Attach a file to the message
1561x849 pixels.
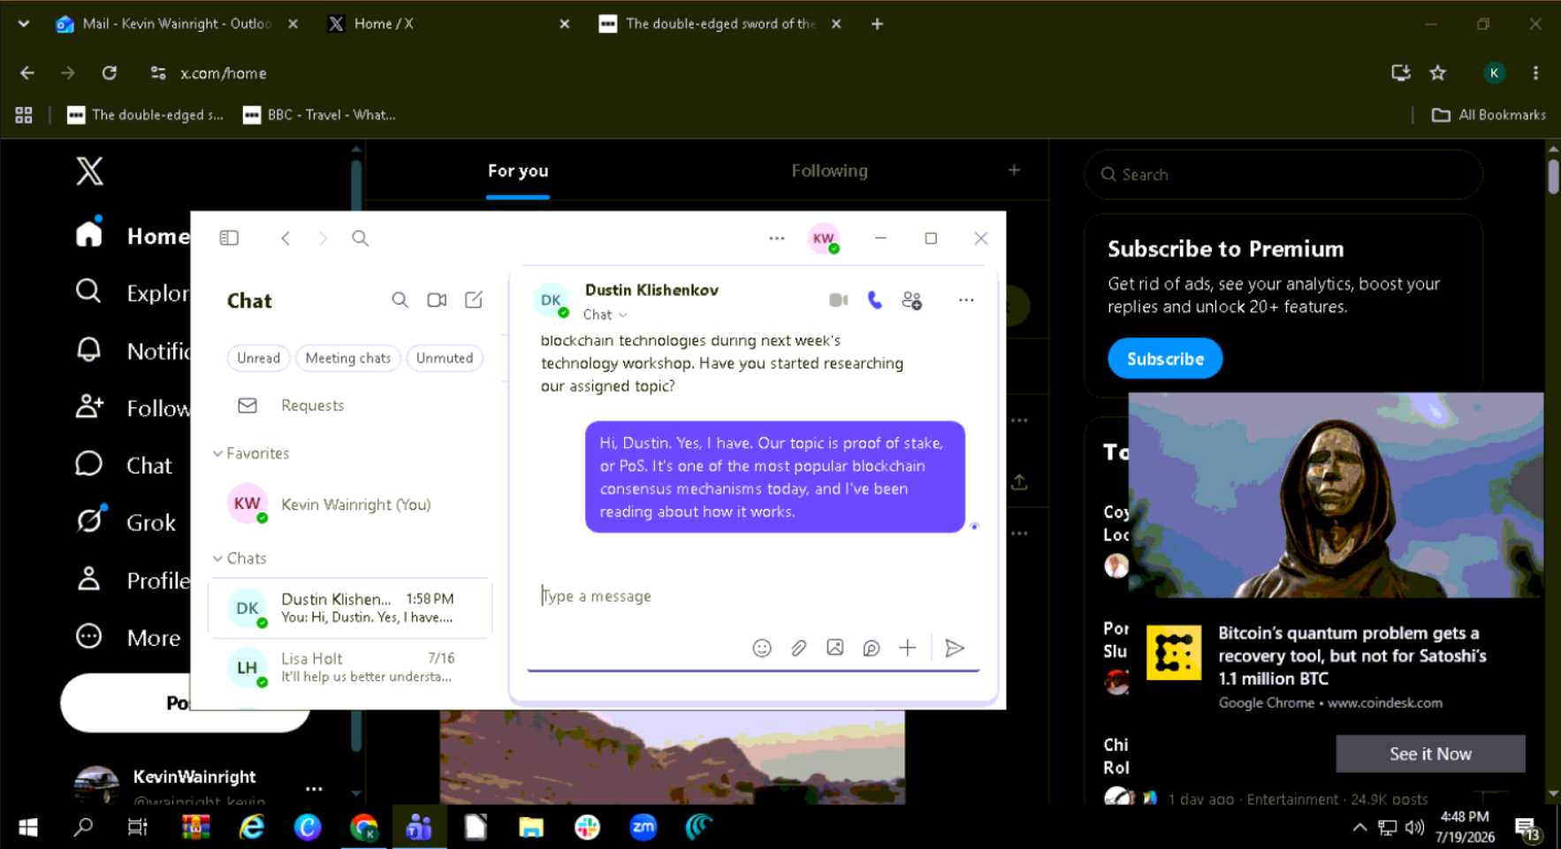point(798,648)
